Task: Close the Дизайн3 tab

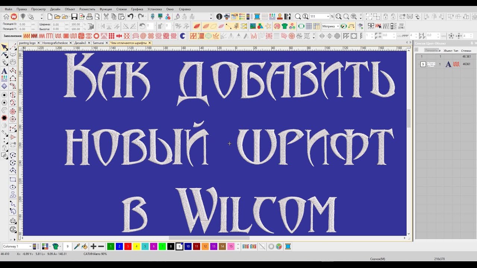Action: coord(89,43)
